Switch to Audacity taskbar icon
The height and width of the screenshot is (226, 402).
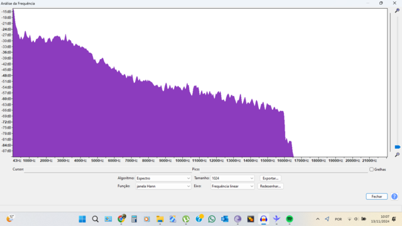pyautogui.click(x=264, y=219)
